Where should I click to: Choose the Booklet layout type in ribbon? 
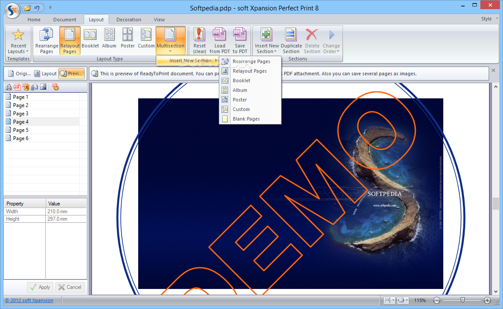pos(90,38)
